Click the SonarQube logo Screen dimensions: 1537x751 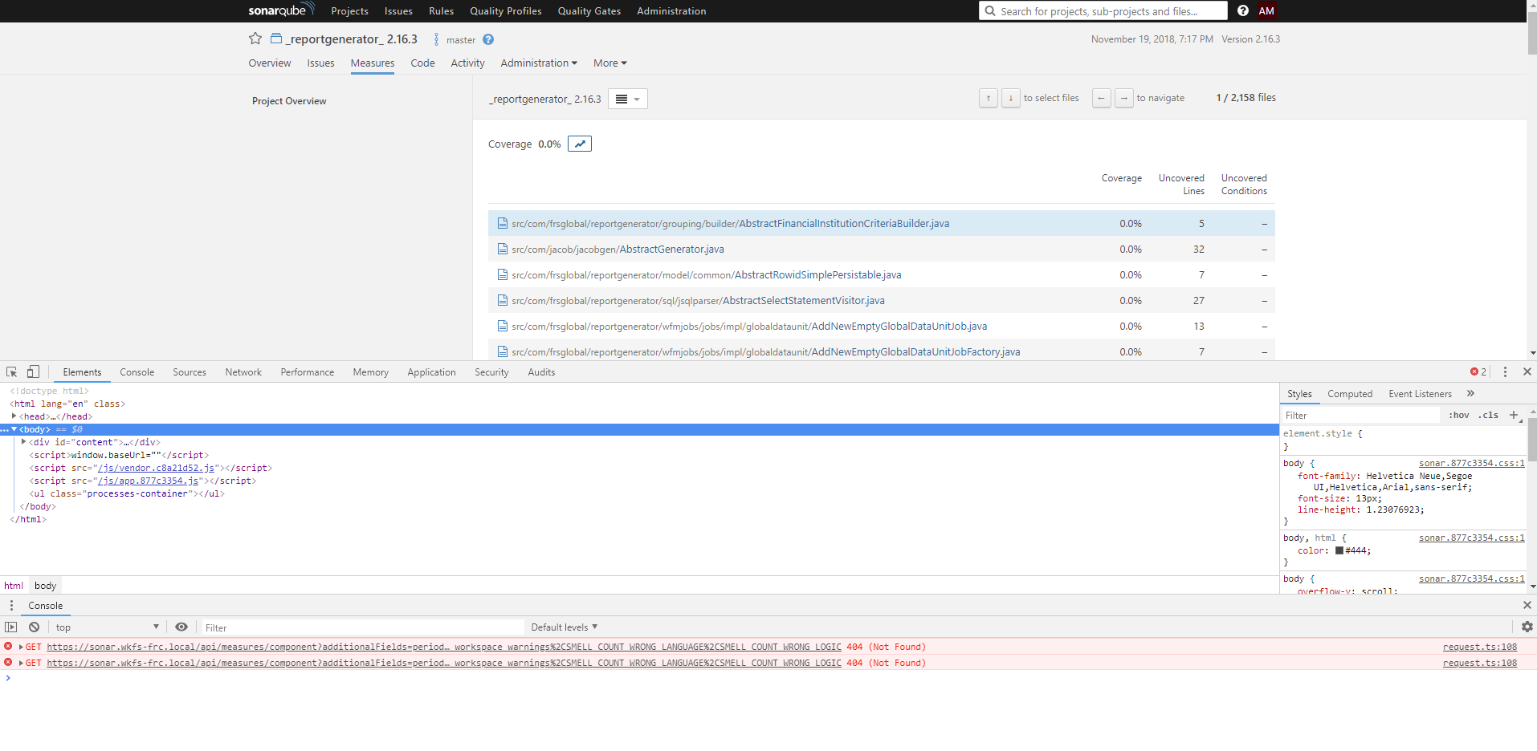tap(281, 10)
